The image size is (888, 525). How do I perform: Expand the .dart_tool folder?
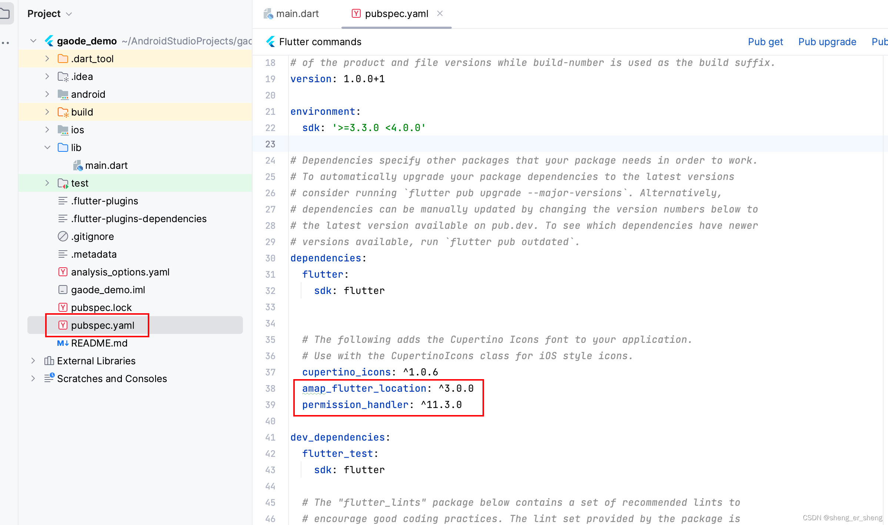[47, 58]
